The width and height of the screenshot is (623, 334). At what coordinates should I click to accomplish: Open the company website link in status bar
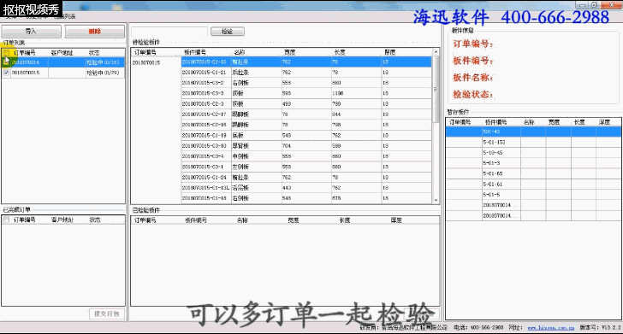point(551,328)
